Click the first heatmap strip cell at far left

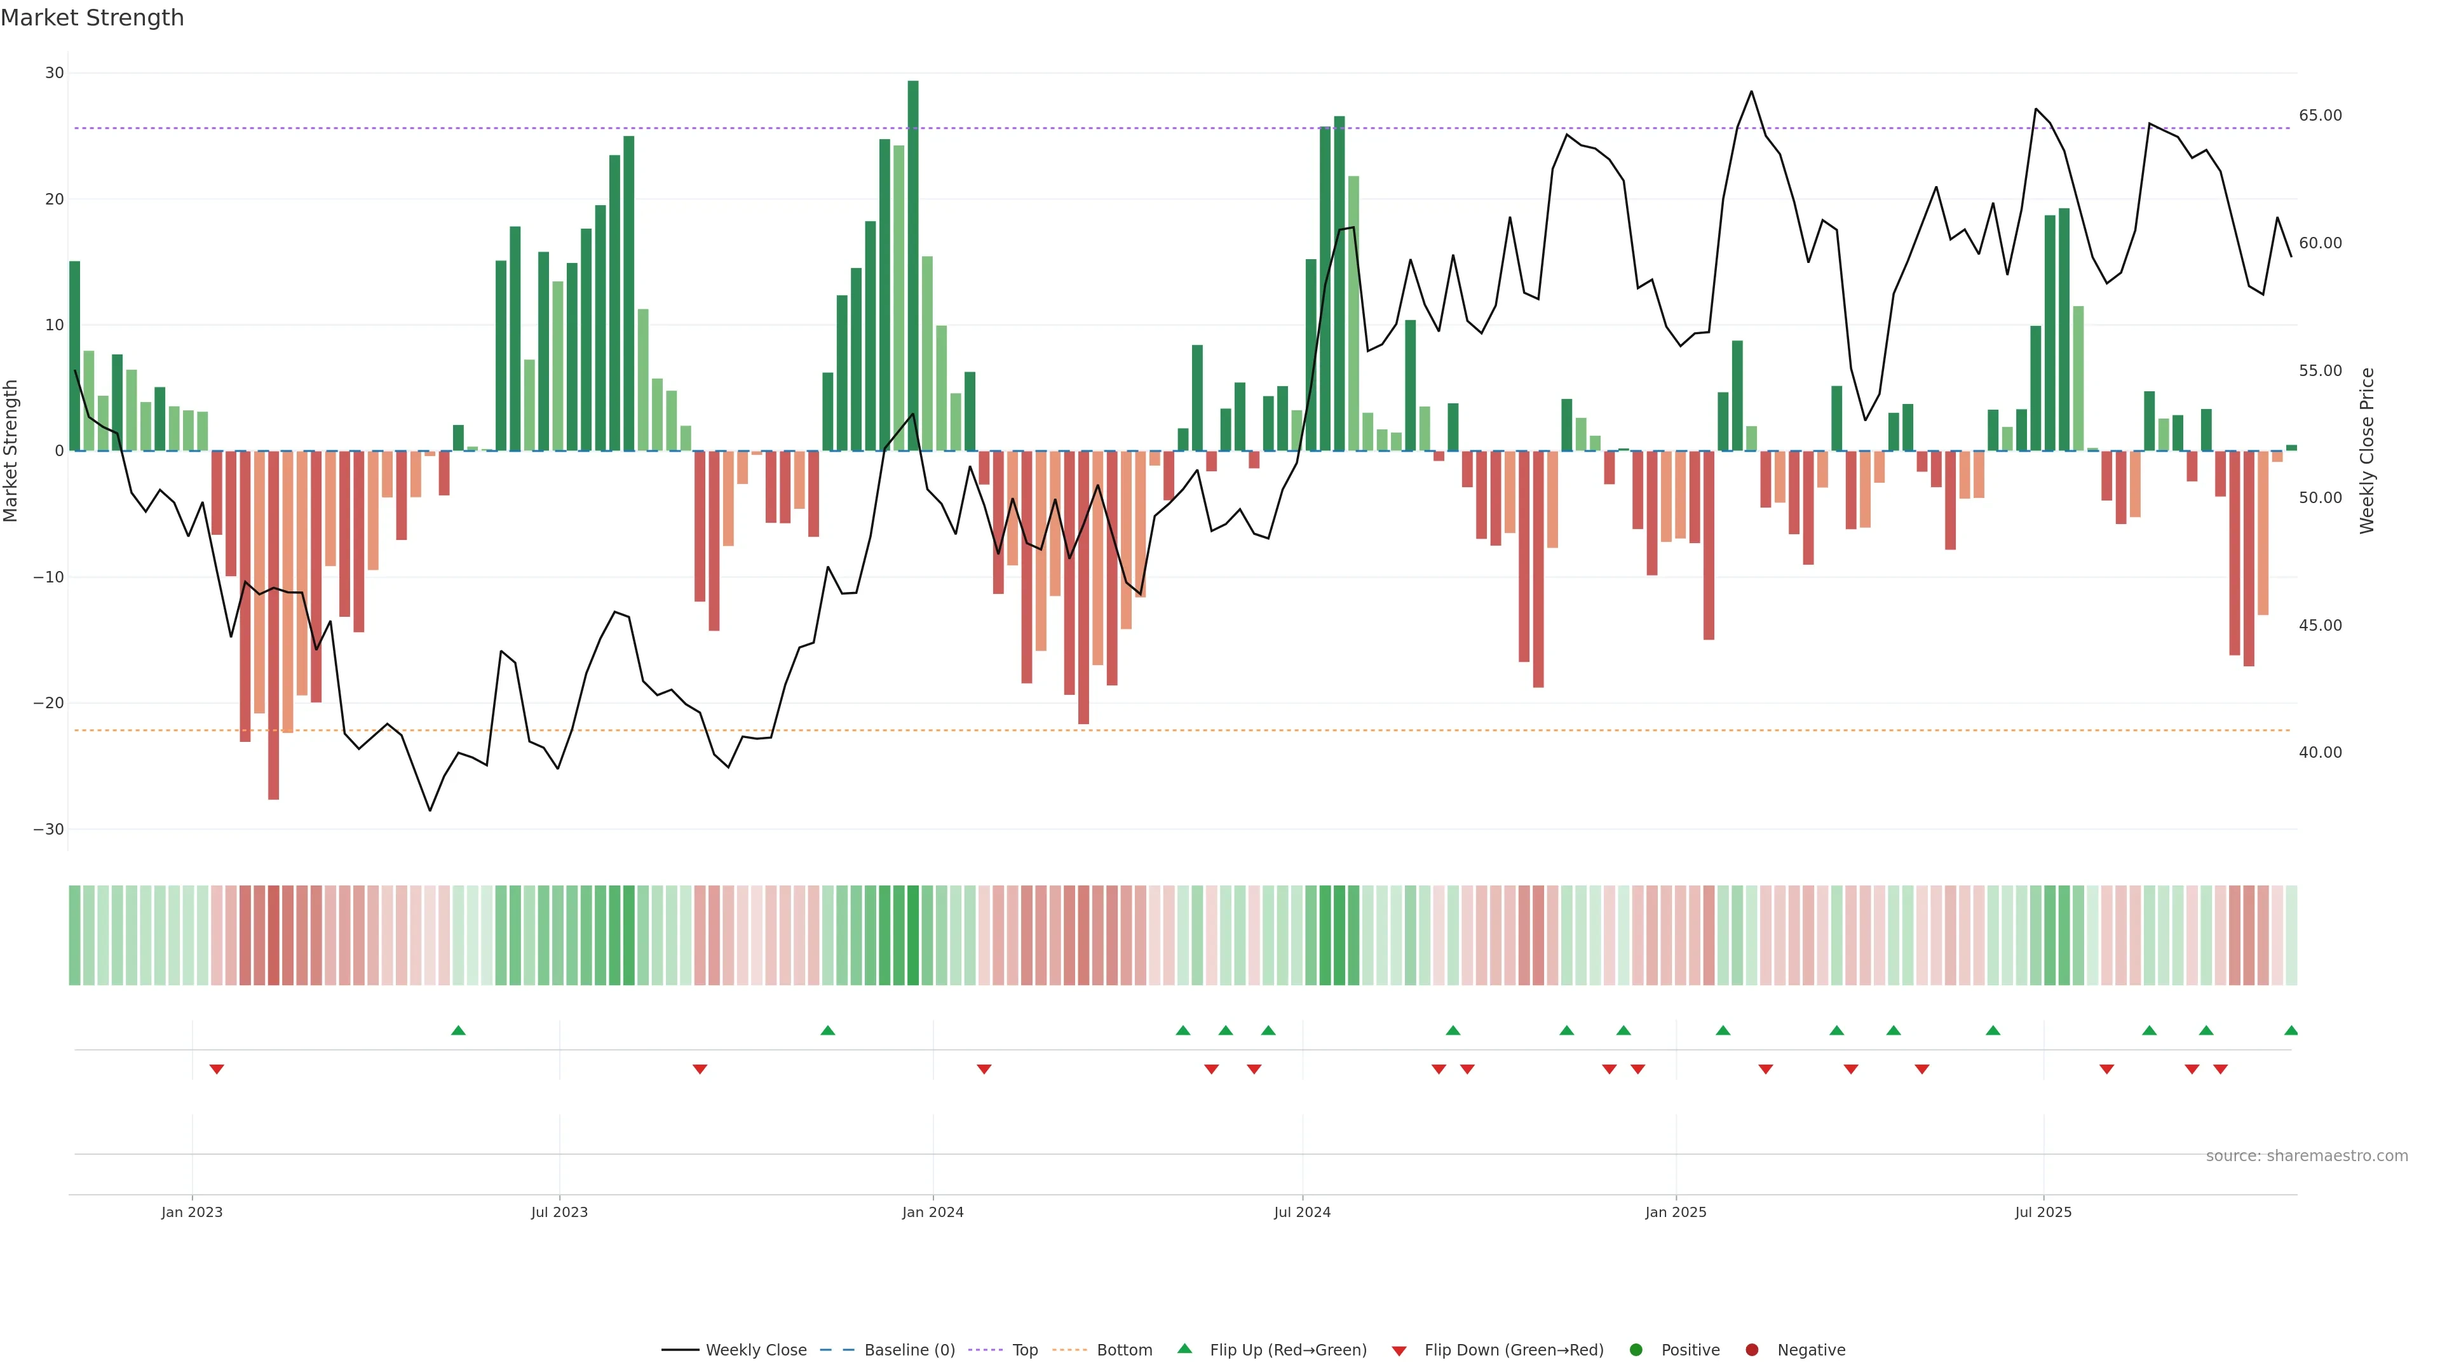pyautogui.click(x=75, y=934)
